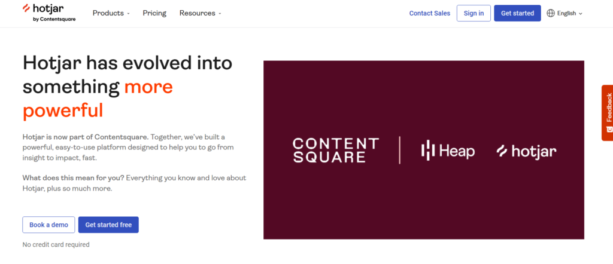Click the Book a demo button

pos(48,225)
